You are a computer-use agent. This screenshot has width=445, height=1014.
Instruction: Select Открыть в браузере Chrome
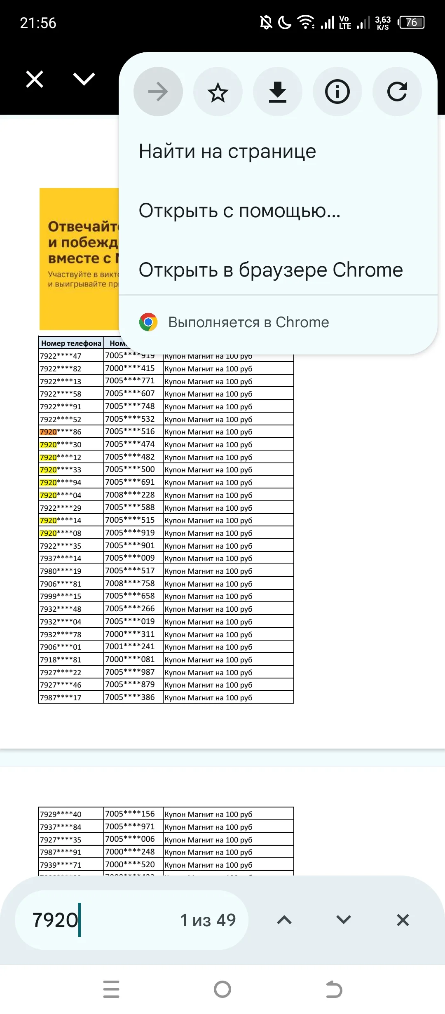click(x=278, y=270)
